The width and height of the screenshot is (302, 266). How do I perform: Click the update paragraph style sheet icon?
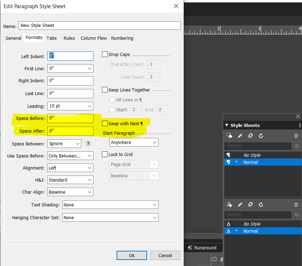261,135
